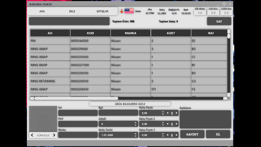This screenshot has width=261, height=147.
Task: Select row with code 0092250310
Action: pyautogui.click(x=128, y=73)
